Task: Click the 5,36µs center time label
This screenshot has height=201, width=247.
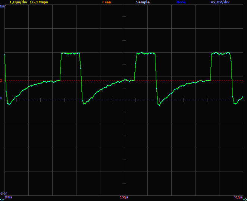Action: click(124, 197)
